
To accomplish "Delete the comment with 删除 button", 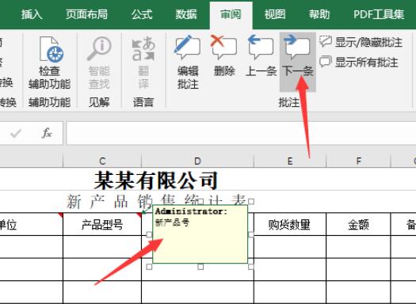I will coord(224,55).
